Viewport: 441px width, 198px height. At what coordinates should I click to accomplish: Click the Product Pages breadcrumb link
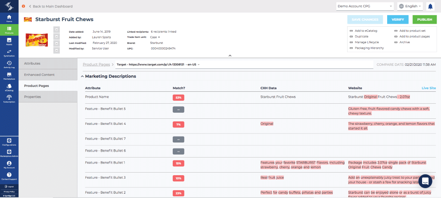tap(96, 65)
